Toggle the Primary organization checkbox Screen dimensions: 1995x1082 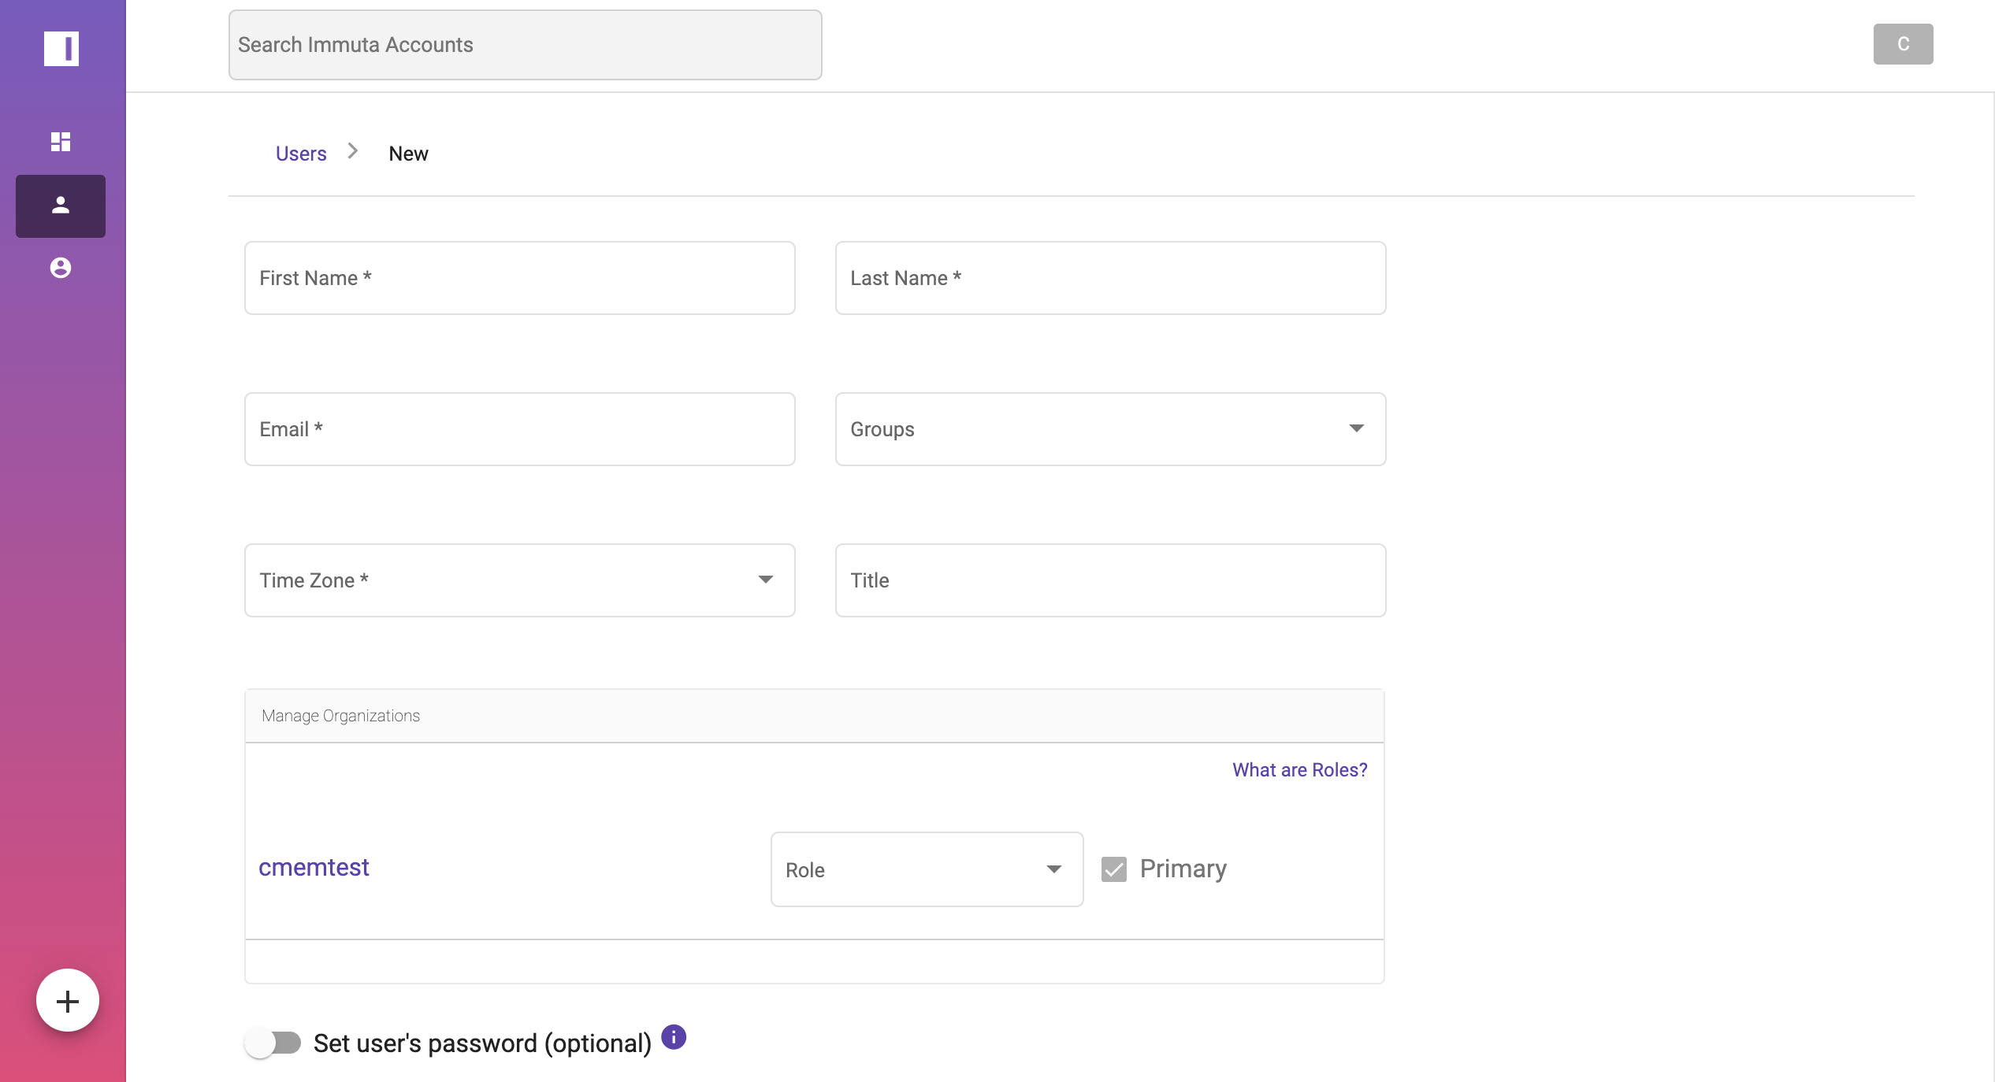click(x=1113, y=869)
